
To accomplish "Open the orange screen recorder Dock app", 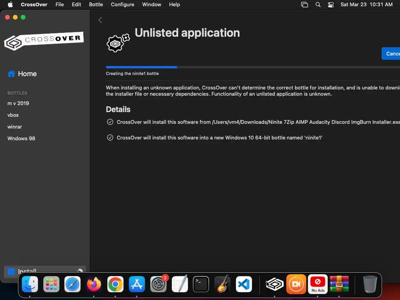I will click(x=296, y=284).
